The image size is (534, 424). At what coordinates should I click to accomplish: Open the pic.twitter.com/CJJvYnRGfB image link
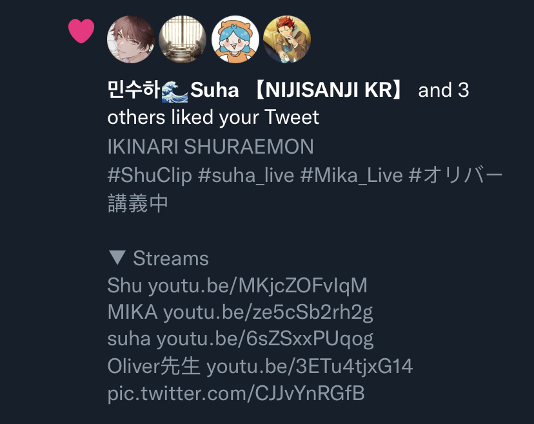(236, 393)
